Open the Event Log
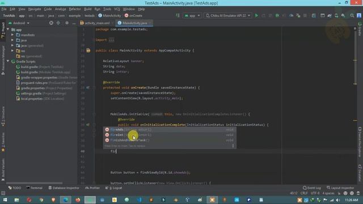 pos(312,188)
